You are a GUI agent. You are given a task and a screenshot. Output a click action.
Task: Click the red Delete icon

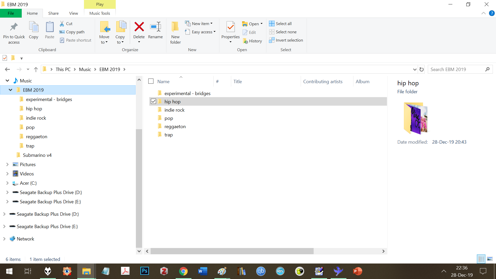pos(139,27)
